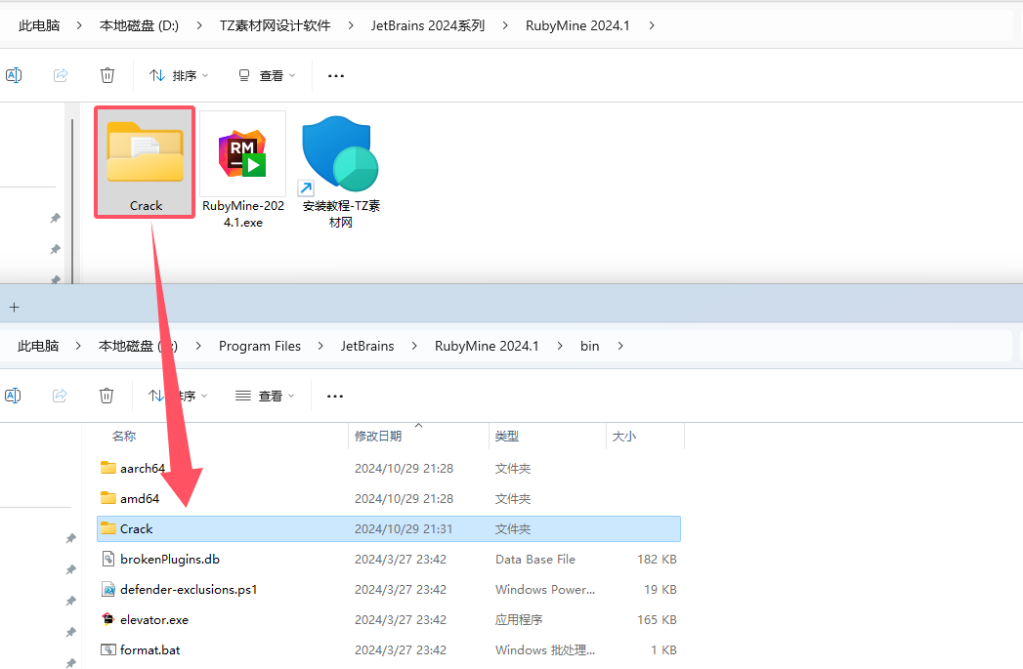Image resolution: width=1023 pixels, height=669 pixels.
Task: Expand the chevron after bin in the address bar
Action: tap(620, 346)
